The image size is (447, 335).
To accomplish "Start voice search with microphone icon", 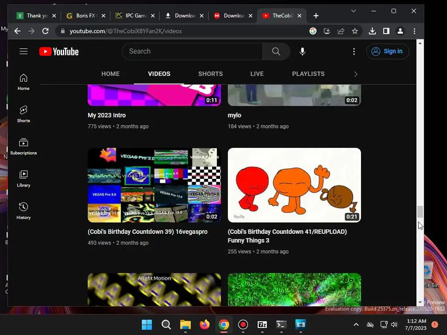I will coord(303,51).
